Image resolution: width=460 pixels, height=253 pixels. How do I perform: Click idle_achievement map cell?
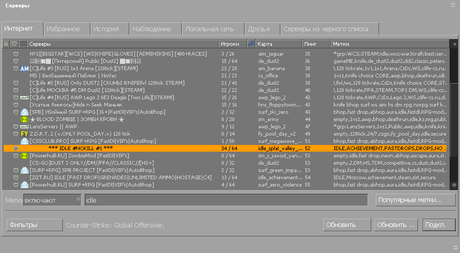click(280, 178)
